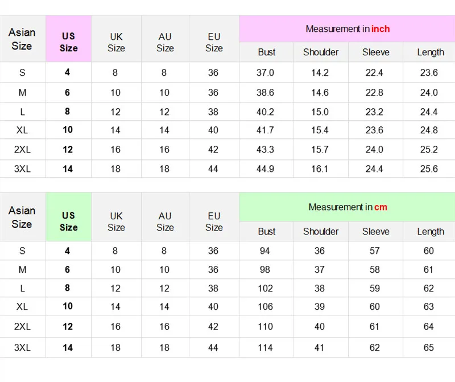Click the Sleeve column header in inch table
The height and width of the screenshot is (382, 455).
click(376, 52)
